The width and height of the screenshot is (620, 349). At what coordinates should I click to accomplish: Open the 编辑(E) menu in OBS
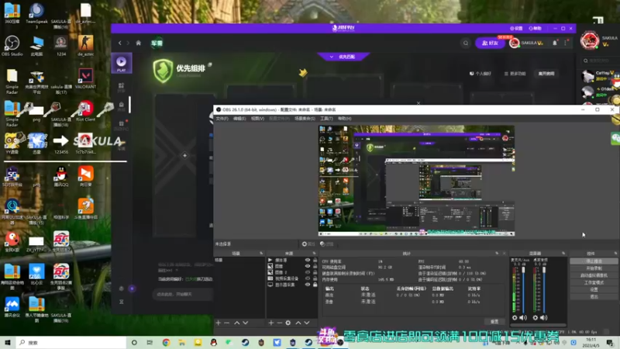point(239,119)
